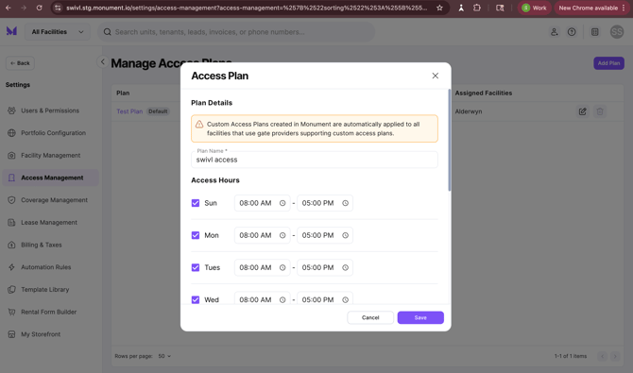Click New Chrome available update button

591,8
